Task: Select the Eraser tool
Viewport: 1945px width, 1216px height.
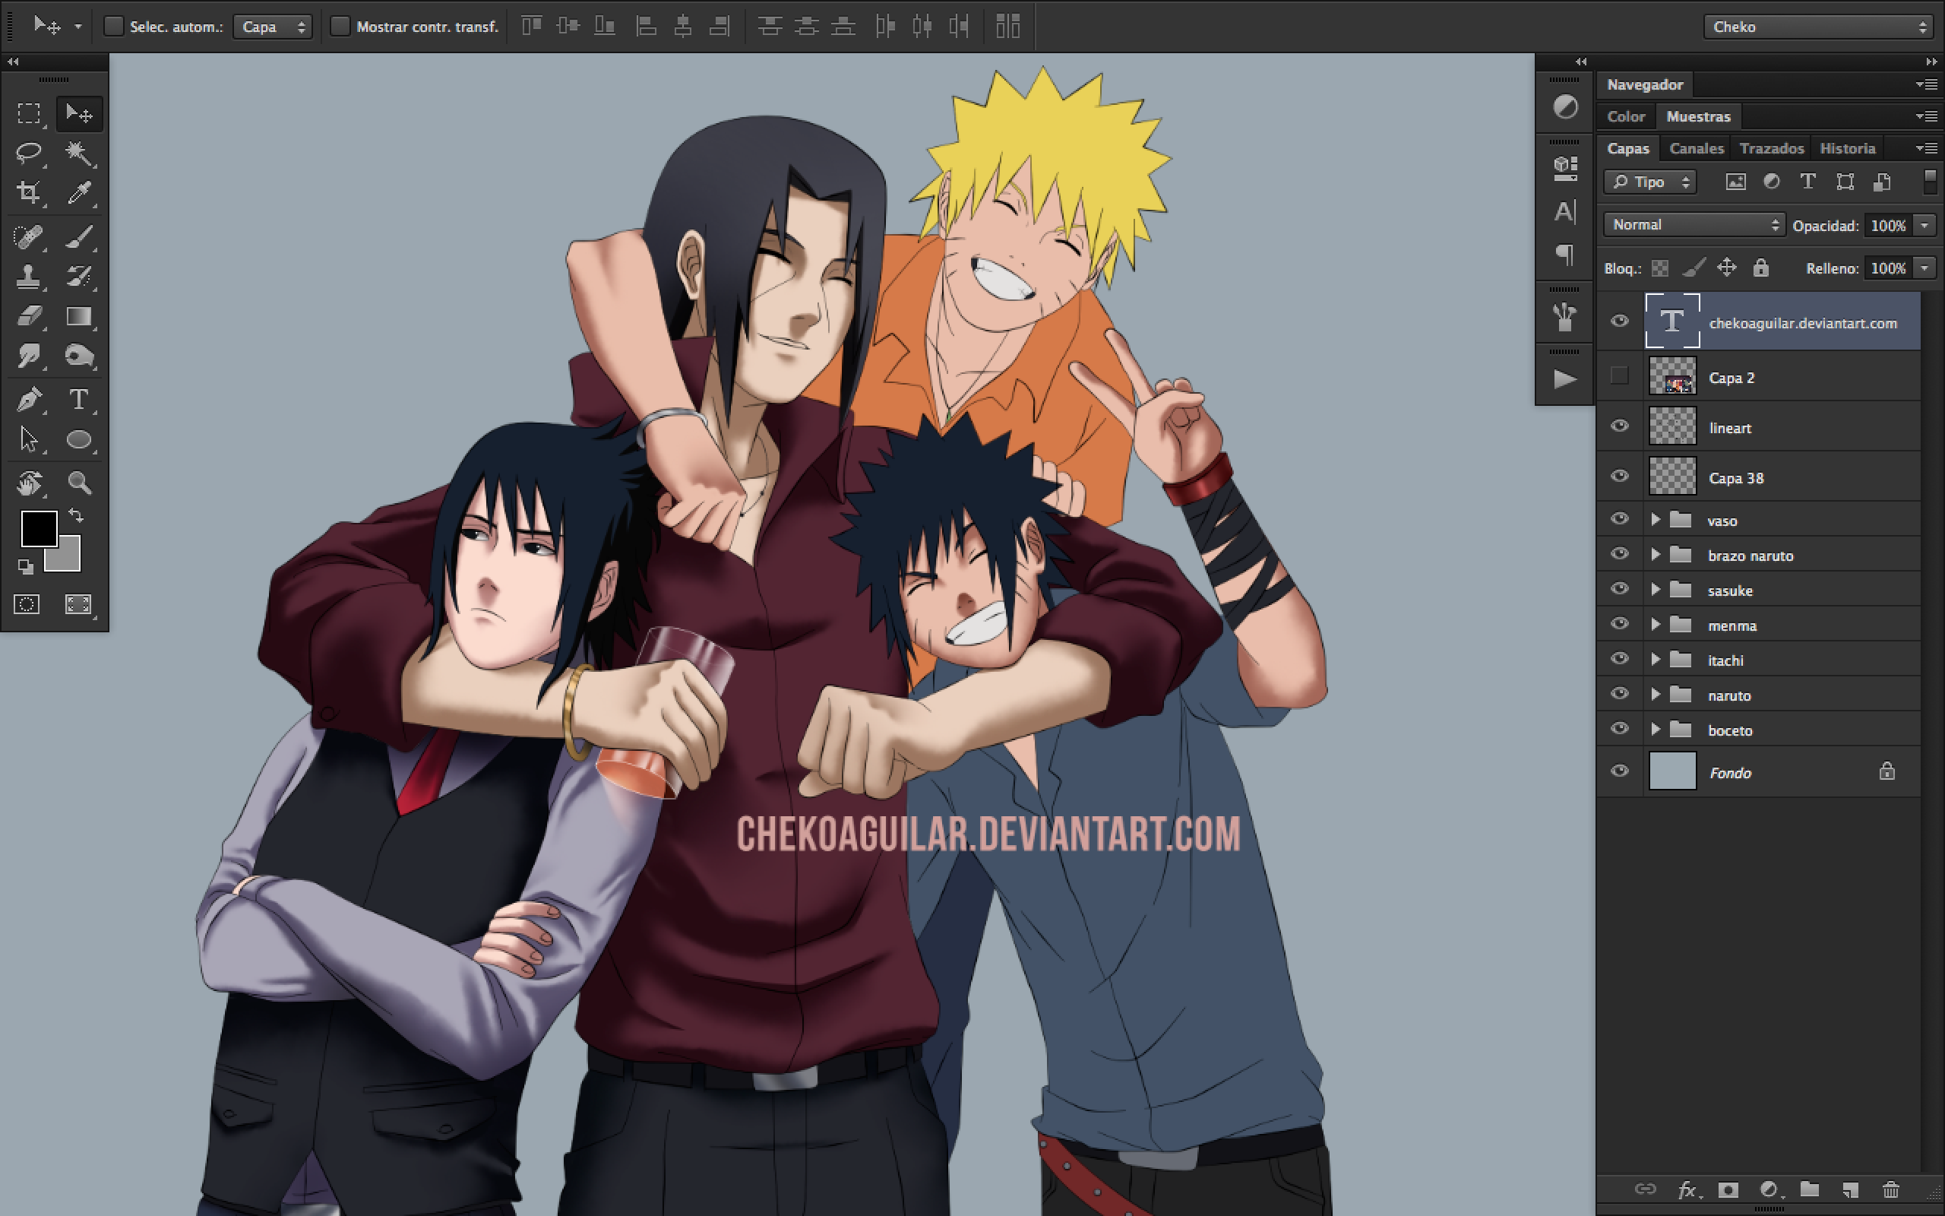Action: (29, 316)
